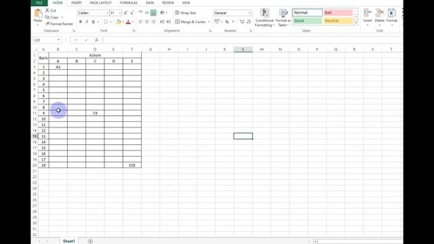Open the Merge & Center dropdown arrow

coord(209,22)
